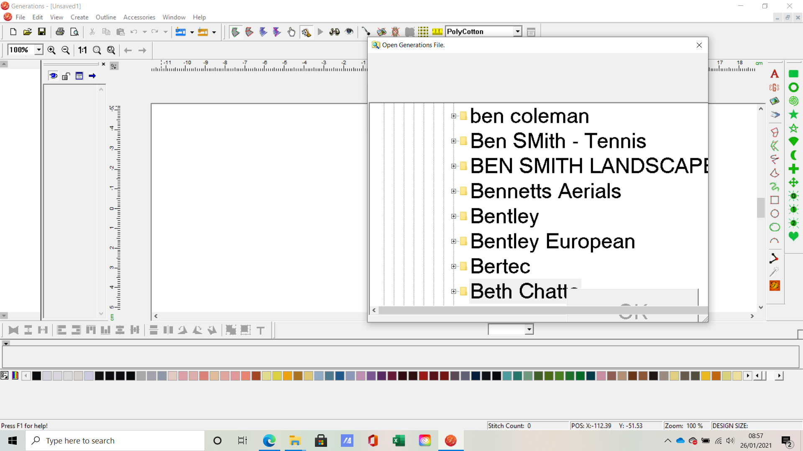The image size is (803, 451).
Task: Close the Open Generations File dialog
Action: [699, 45]
